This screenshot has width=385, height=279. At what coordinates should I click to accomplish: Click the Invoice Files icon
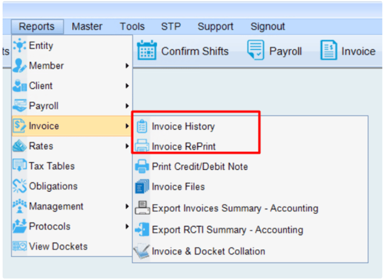(x=142, y=187)
